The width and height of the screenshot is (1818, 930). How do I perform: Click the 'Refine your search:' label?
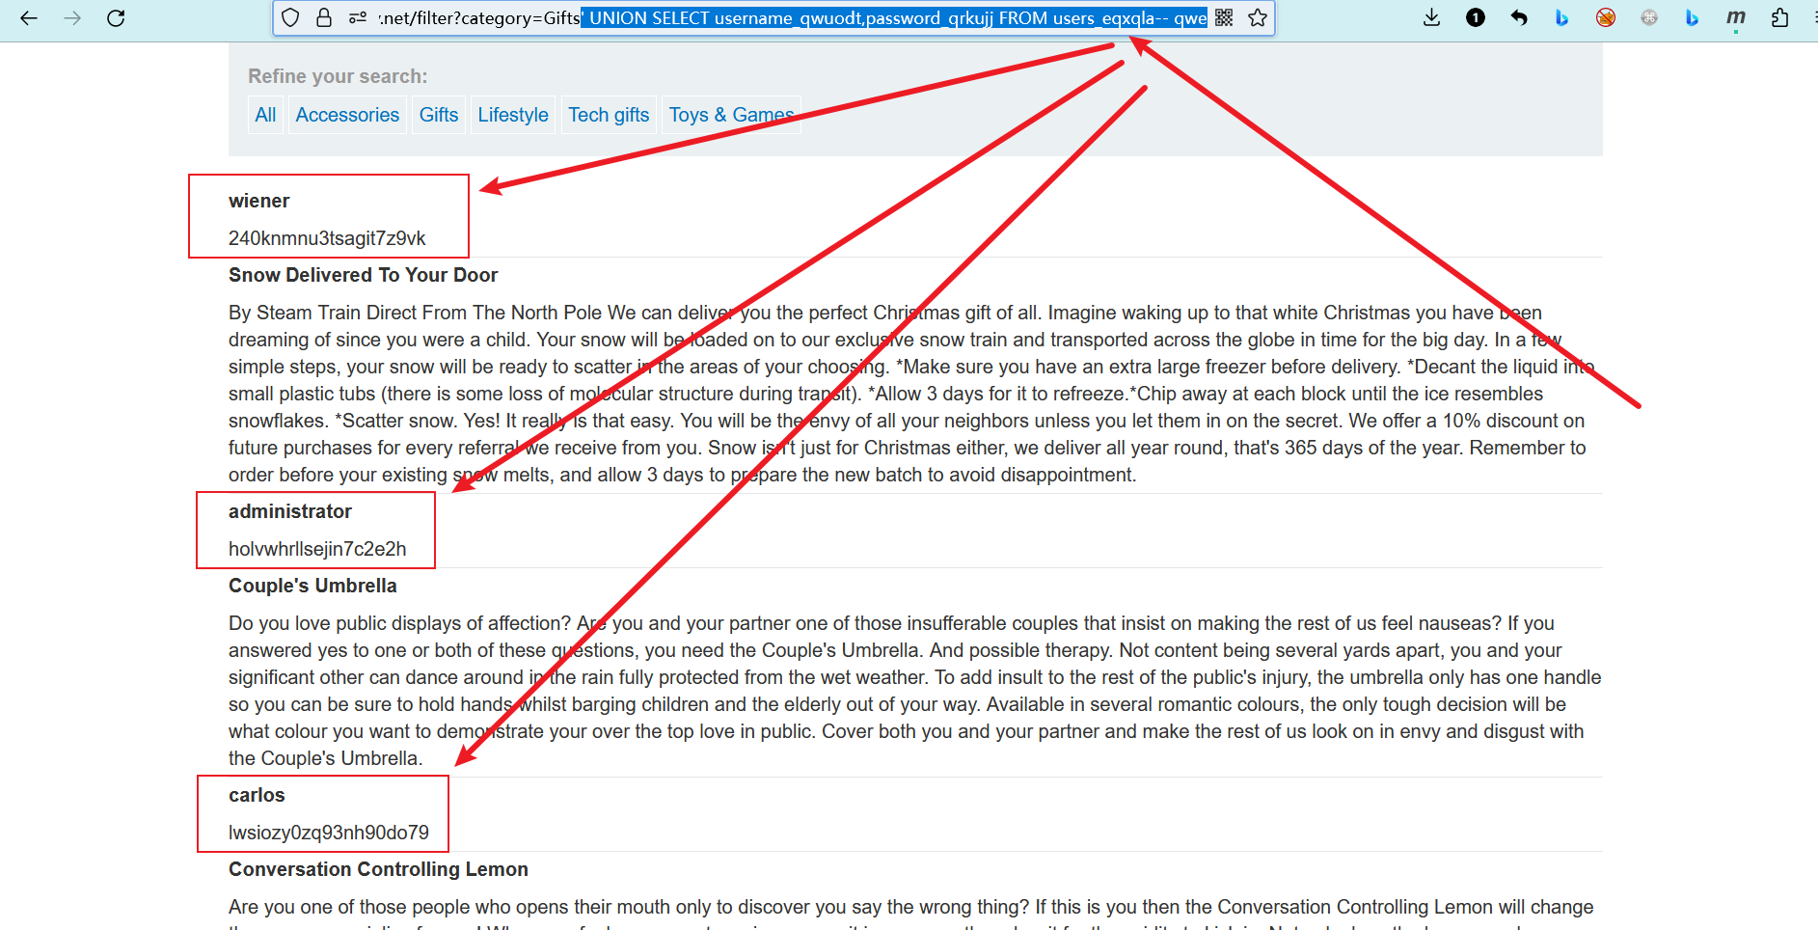[x=338, y=76]
